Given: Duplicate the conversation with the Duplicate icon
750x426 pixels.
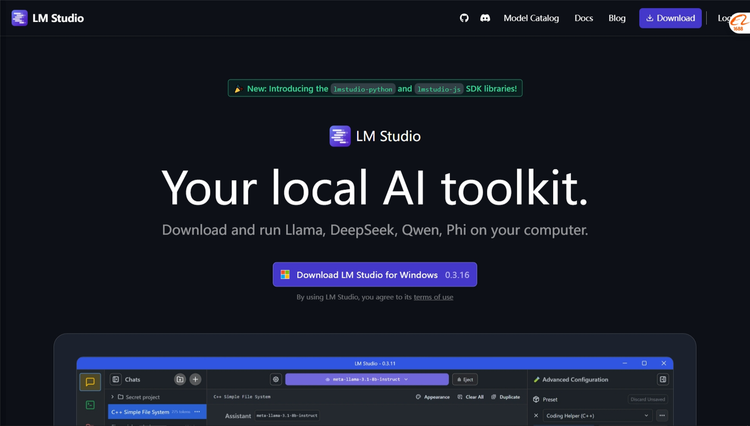Looking at the screenshot, I should pyautogui.click(x=505, y=396).
